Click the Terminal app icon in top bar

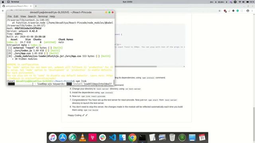[8, 2]
